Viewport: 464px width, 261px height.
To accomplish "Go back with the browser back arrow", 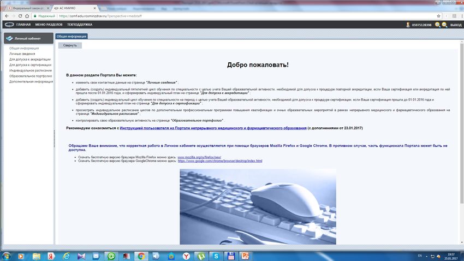I will (x=7, y=16).
